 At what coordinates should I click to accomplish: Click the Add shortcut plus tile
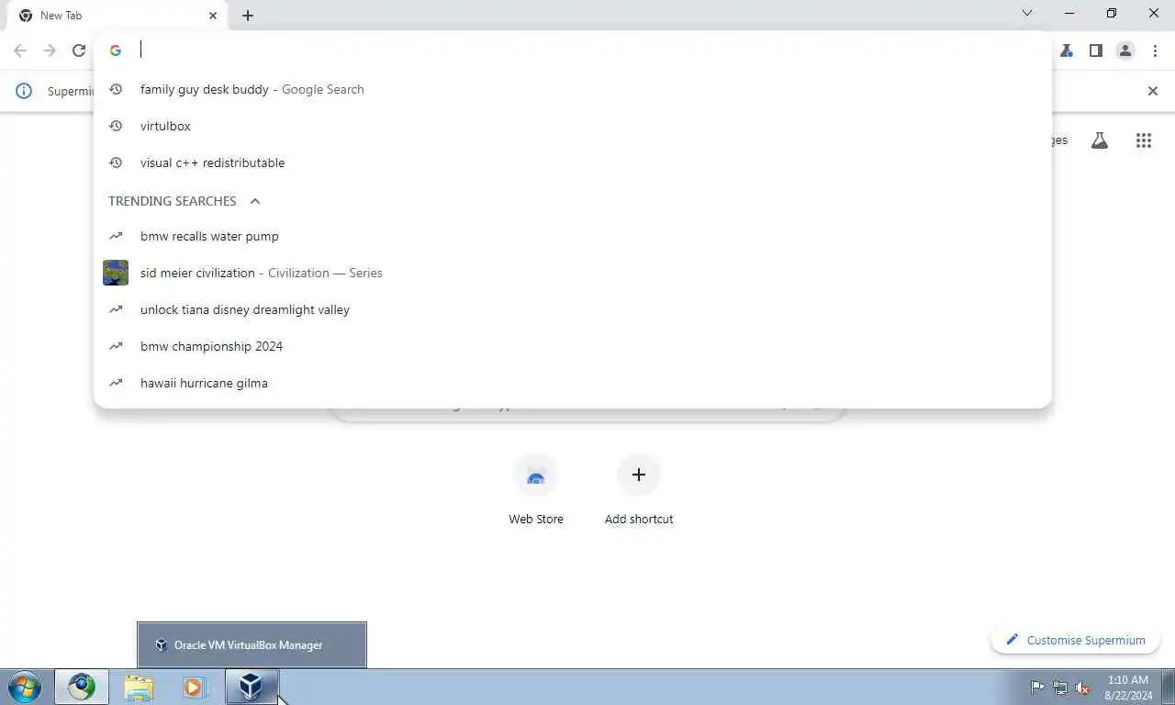(639, 489)
